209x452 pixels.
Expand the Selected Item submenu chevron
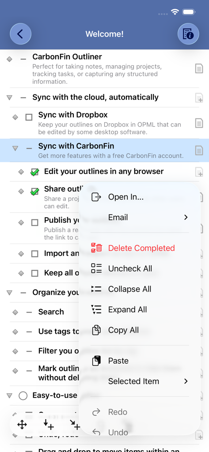186,381
